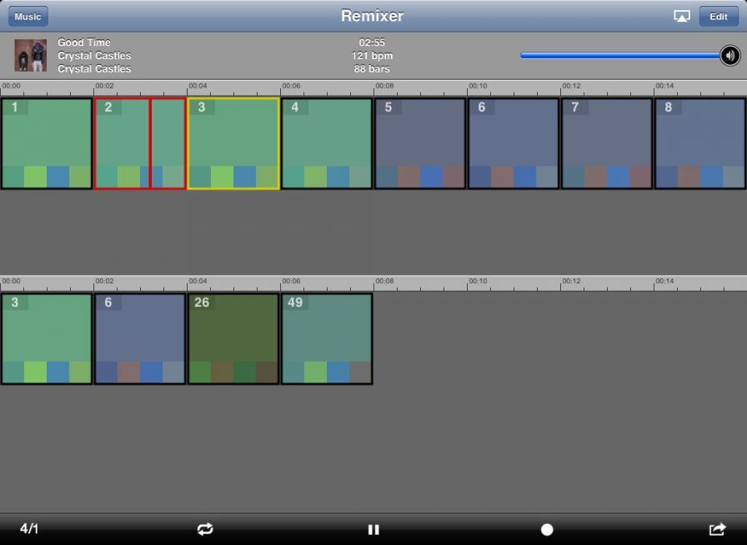The width and height of the screenshot is (747, 545).
Task: Tap bar 49 in the remix track
Action: pyautogui.click(x=327, y=339)
